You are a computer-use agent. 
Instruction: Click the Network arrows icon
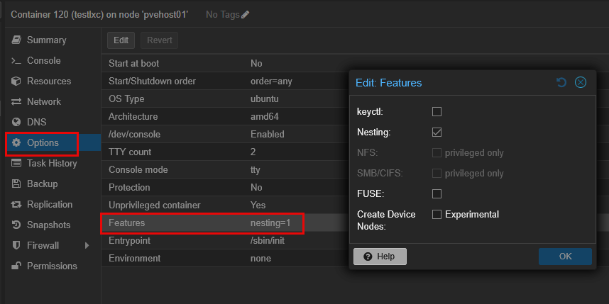click(x=16, y=101)
